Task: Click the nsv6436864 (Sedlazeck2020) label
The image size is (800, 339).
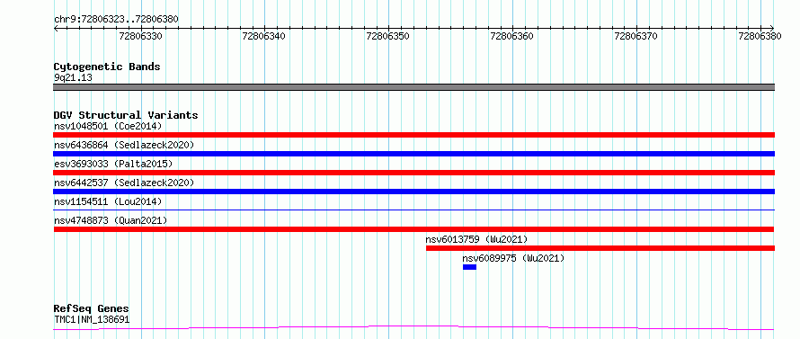Action: pyautogui.click(x=124, y=145)
